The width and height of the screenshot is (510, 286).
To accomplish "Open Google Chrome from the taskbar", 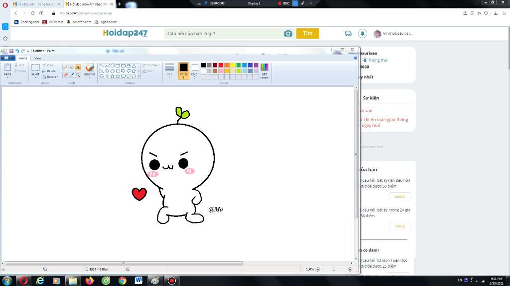I will tap(123, 281).
